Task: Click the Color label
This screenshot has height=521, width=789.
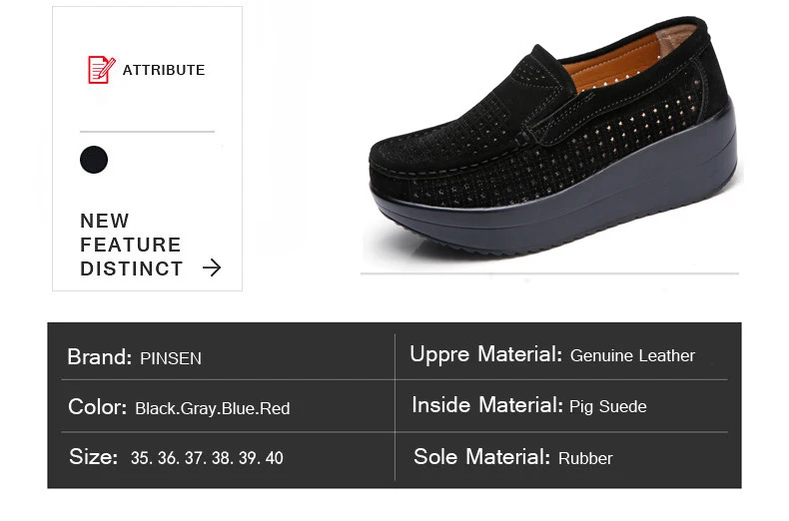Action: point(97,406)
